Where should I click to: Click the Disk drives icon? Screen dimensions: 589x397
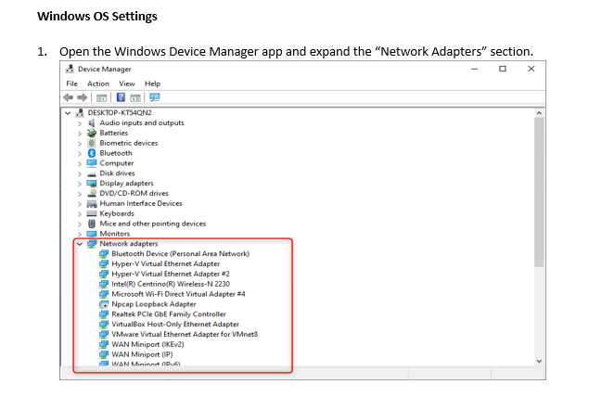point(92,173)
